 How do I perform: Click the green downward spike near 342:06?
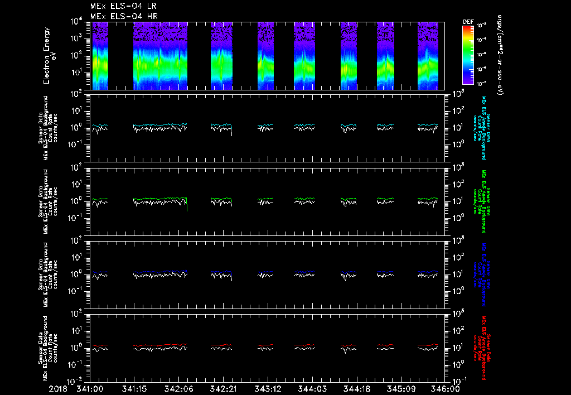(x=187, y=204)
